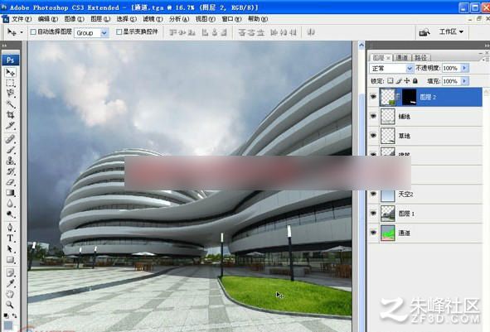Enable the 自动选择图层 checkbox
Image resolution: width=490 pixels, height=332 pixels.
[33, 31]
